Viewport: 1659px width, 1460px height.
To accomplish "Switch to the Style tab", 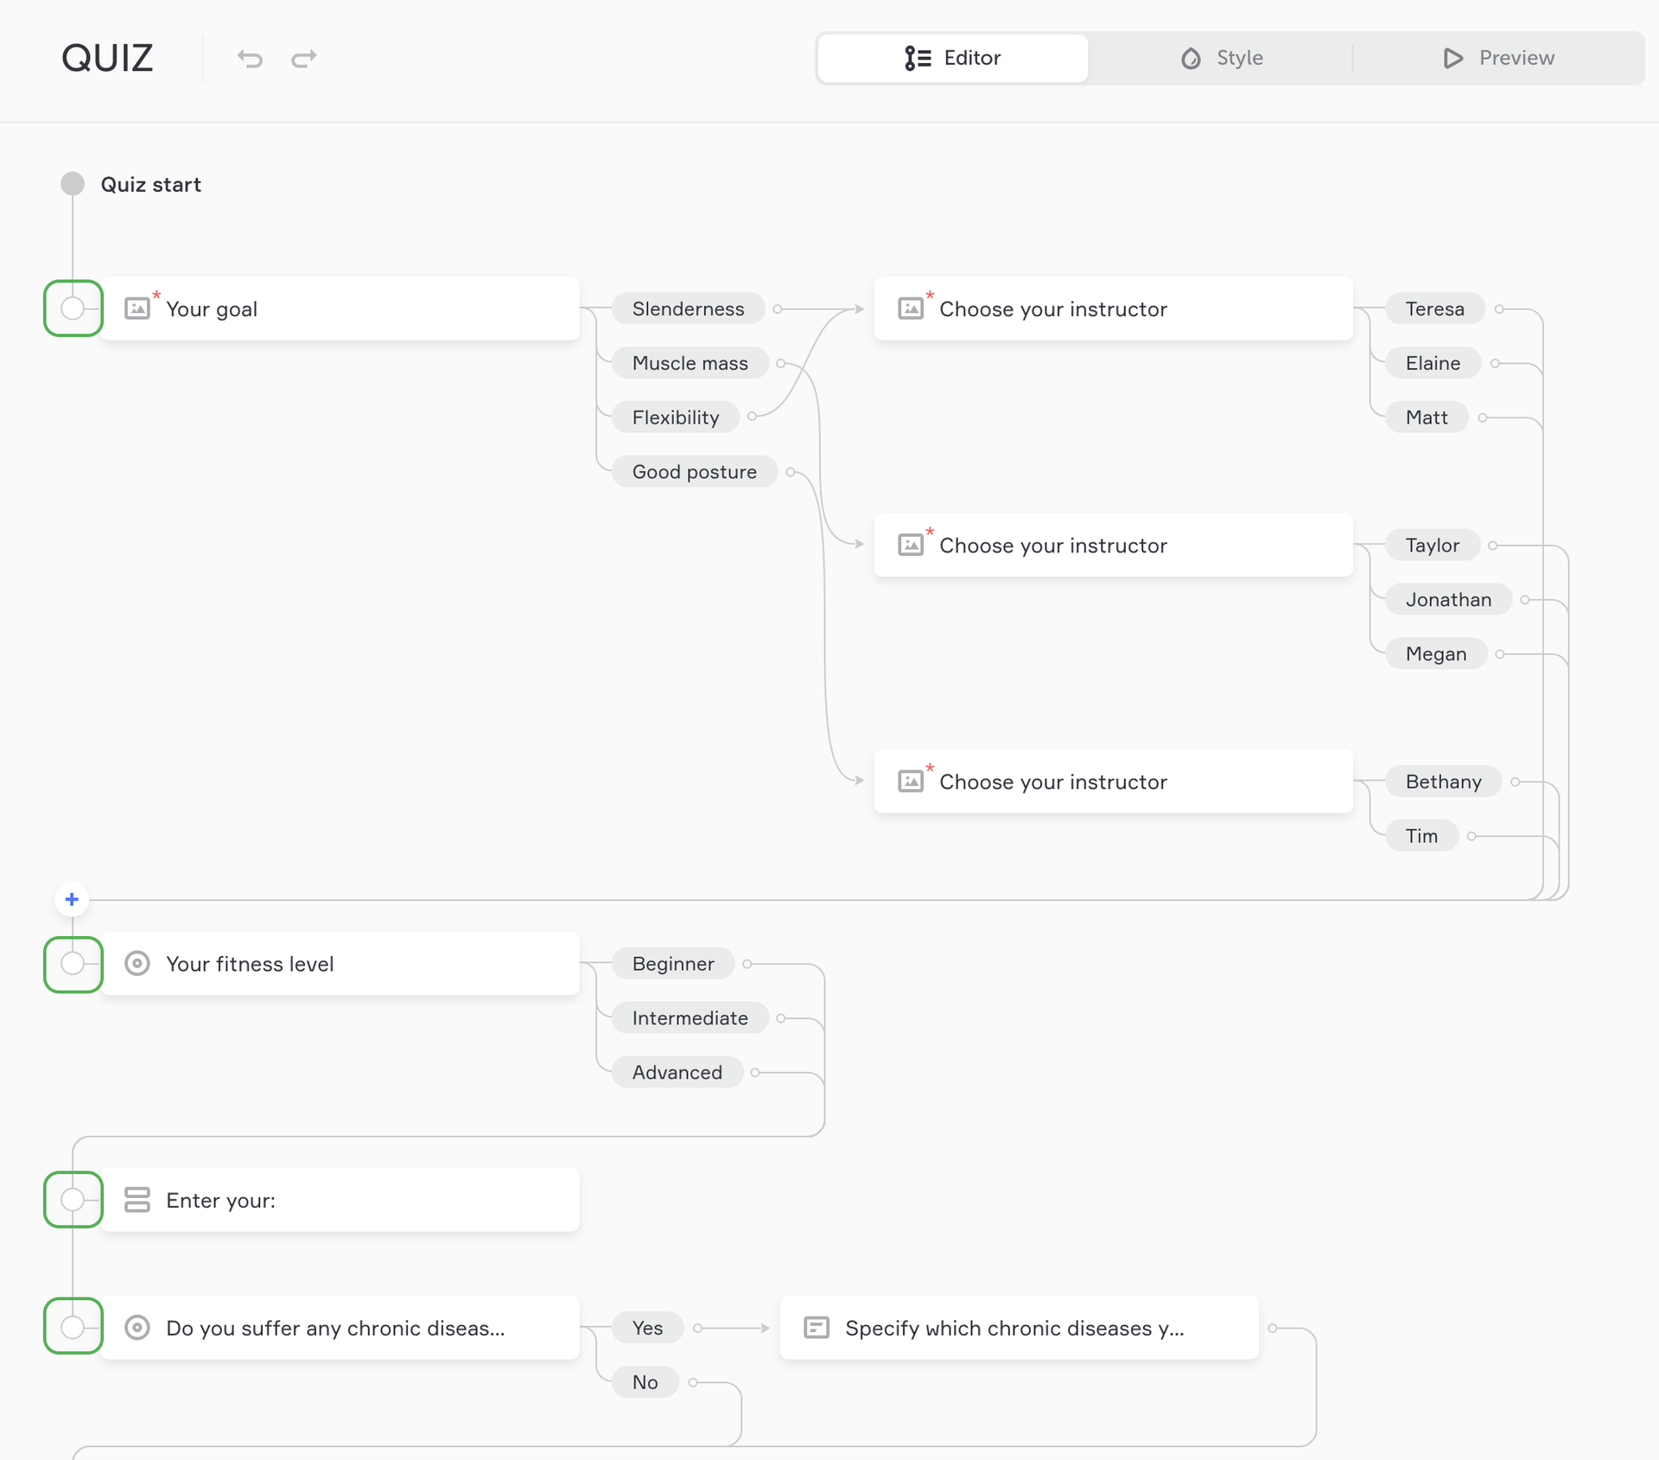I will 1222,58.
